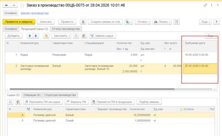Select the Лодка nomenclature cell in row 1
The width and height of the screenshot is (222, 136).
pos(35,58)
